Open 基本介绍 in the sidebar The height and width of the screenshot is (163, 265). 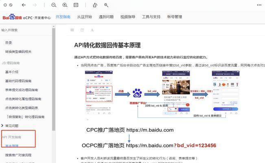point(12,72)
